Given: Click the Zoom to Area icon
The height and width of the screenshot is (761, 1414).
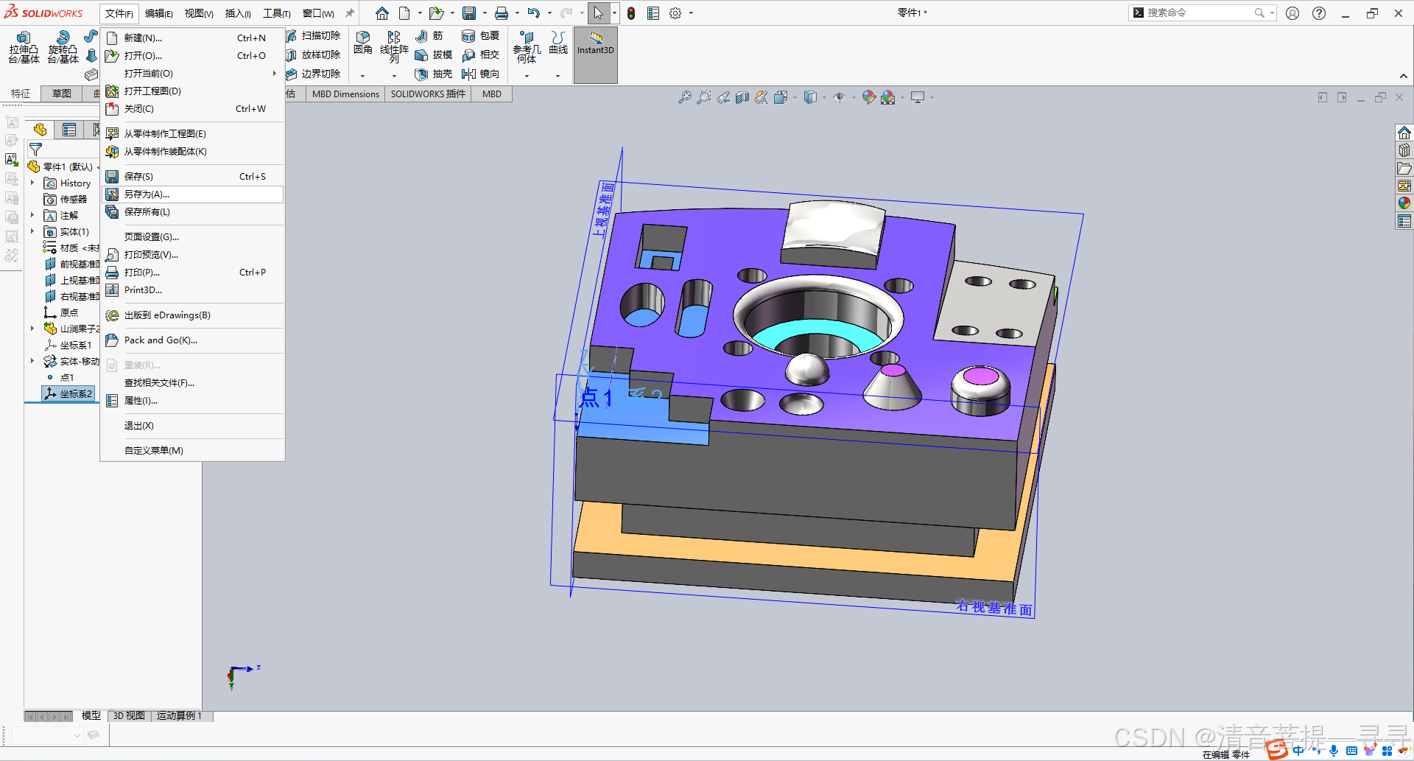Looking at the screenshot, I should point(704,97).
